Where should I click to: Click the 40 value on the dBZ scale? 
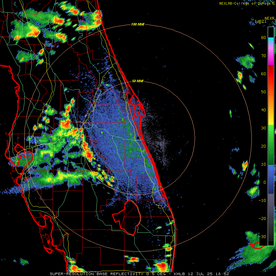click(263, 110)
